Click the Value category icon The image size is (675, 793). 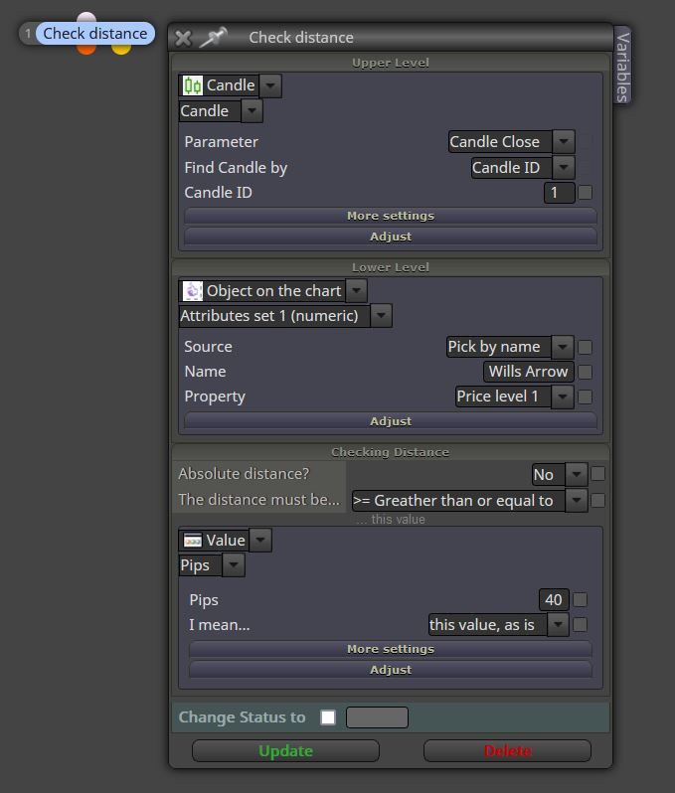point(192,541)
